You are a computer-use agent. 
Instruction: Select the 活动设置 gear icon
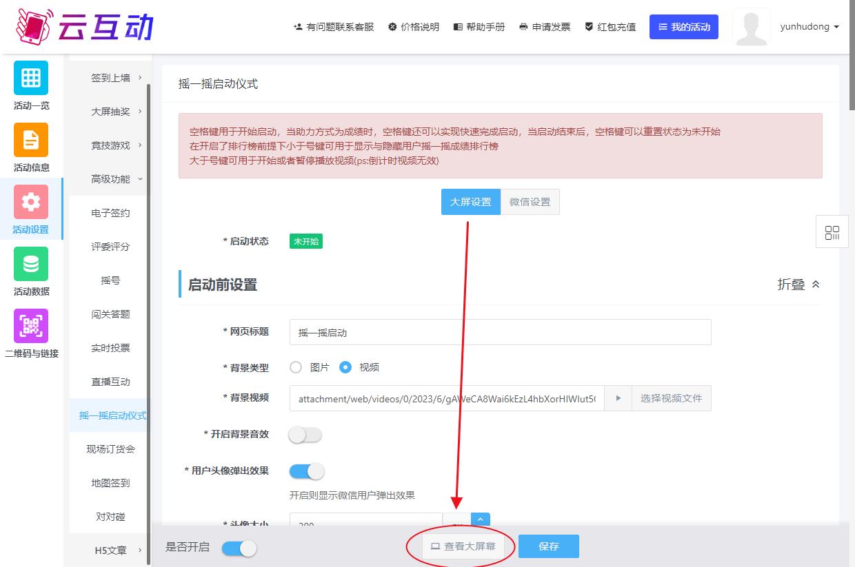click(x=31, y=202)
